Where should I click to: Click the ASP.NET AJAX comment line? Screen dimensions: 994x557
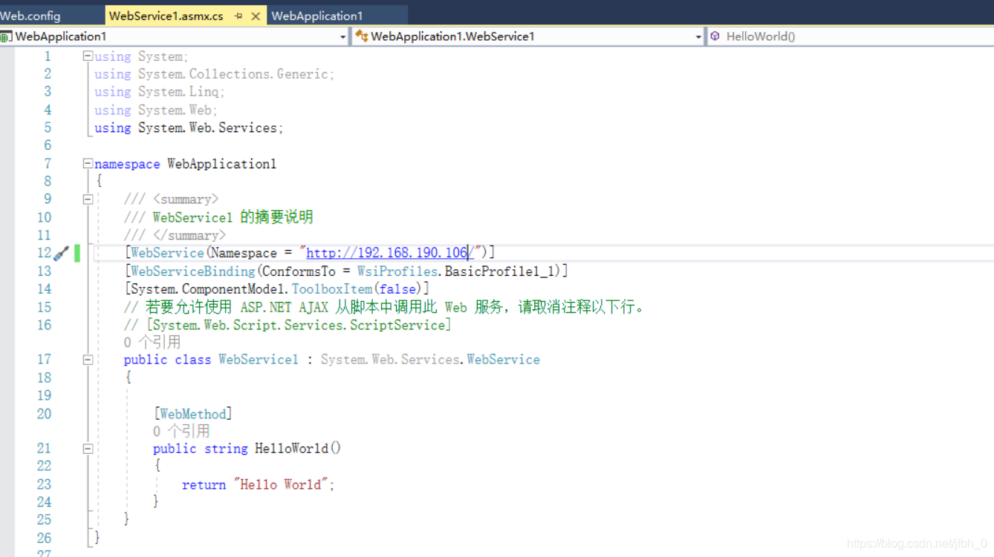coord(384,307)
